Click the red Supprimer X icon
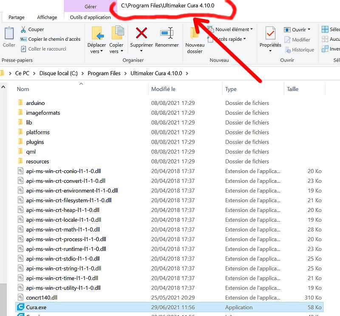The width and height of the screenshot is (340, 316). [x=142, y=33]
